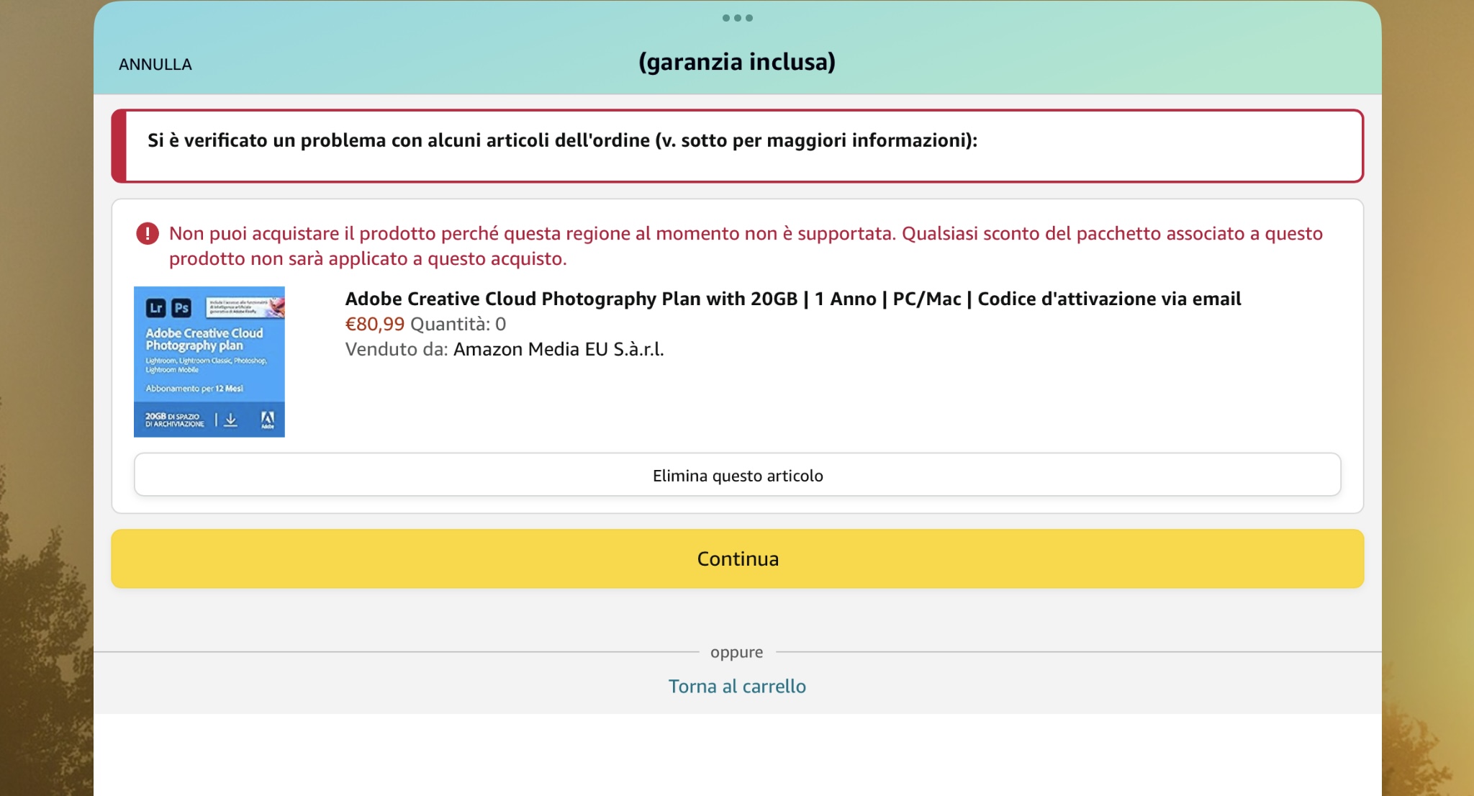Click the Adobe Creative Cloud product thumbnail
This screenshot has width=1474, height=796.
coord(209,361)
